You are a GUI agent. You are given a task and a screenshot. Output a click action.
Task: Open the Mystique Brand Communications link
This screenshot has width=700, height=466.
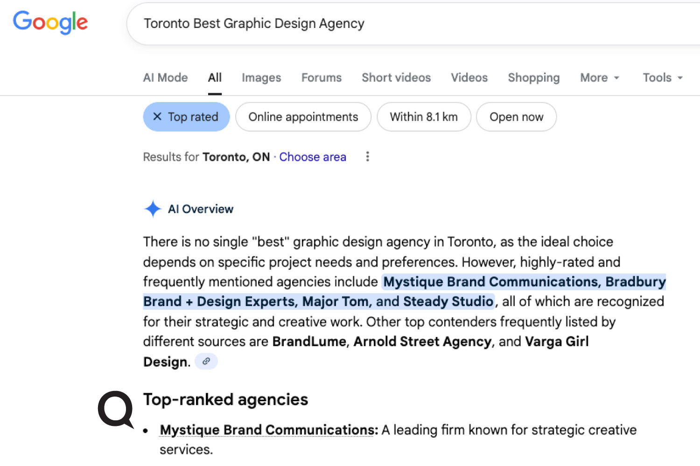pyautogui.click(x=266, y=430)
